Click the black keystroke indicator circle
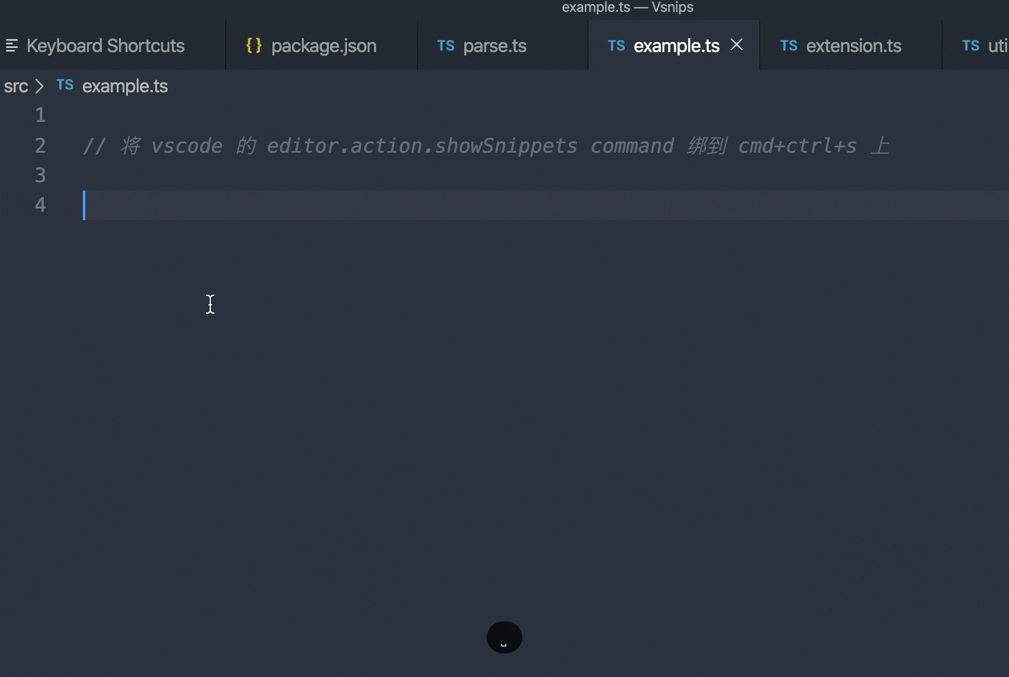 (504, 637)
